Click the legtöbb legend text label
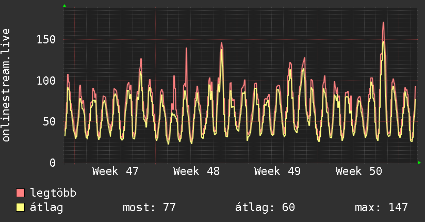 click(x=53, y=194)
